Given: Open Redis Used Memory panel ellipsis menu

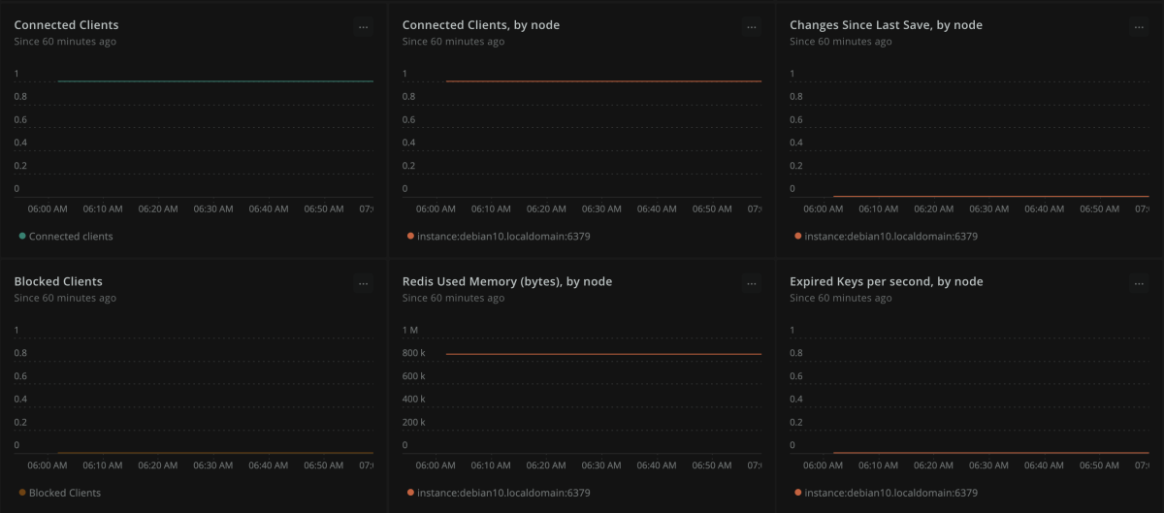Looking at the screenshot, I should point(751,284).
